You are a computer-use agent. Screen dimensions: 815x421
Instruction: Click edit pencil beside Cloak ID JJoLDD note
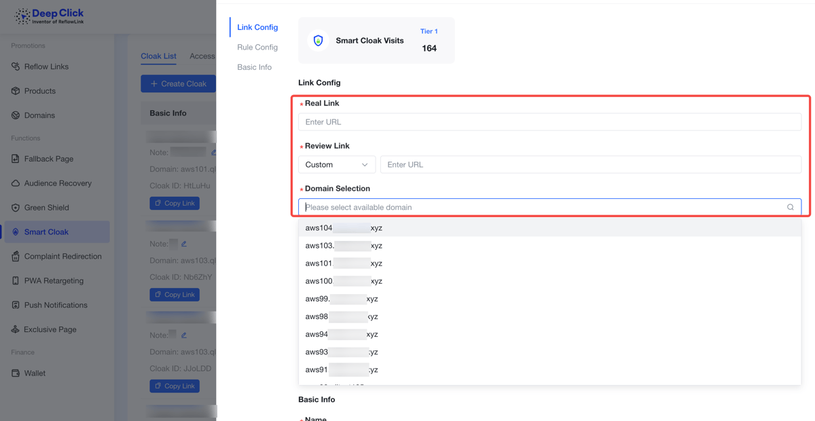point(184,335)
